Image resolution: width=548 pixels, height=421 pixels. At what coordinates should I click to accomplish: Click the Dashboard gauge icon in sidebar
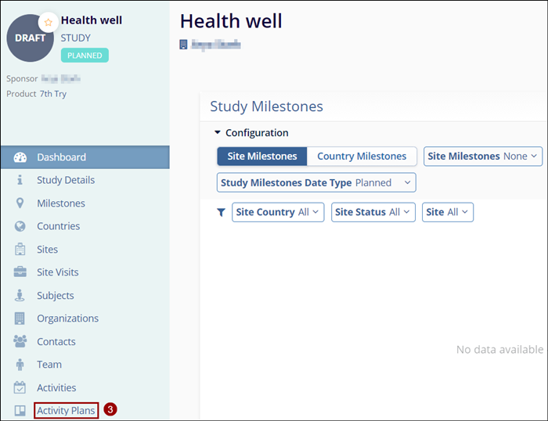(20, 157)
